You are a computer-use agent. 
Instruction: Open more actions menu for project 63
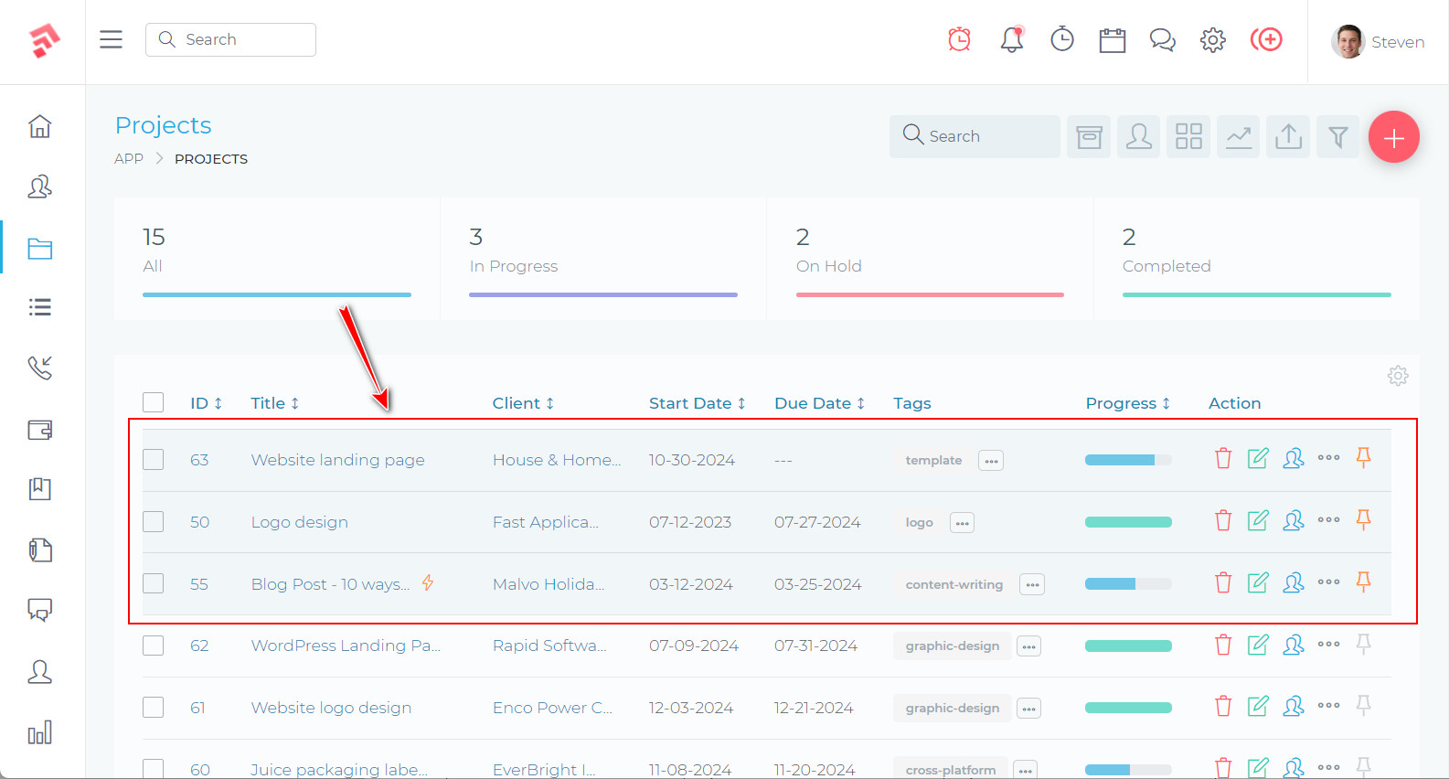(1328, 458)
